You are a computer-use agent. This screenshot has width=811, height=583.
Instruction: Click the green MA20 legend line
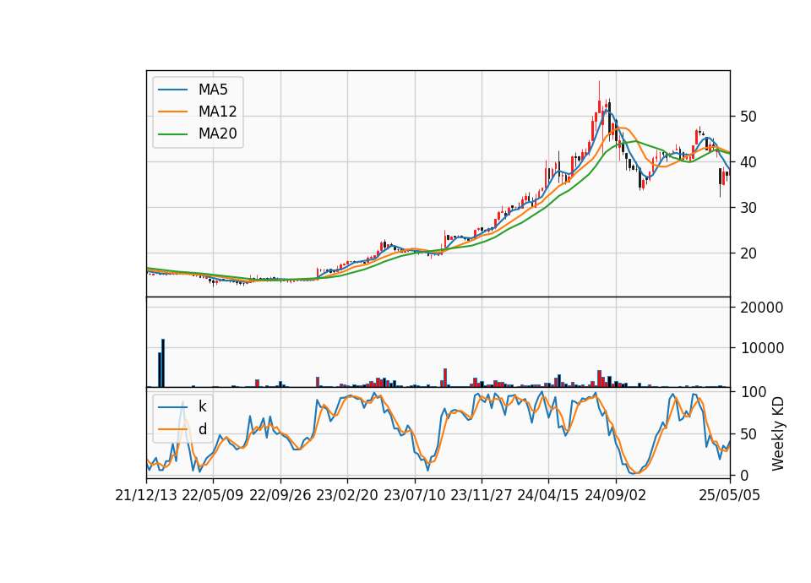click(172, 134)
